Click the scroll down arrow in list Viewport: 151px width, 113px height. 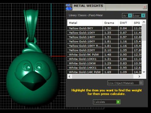coord(144,72)
